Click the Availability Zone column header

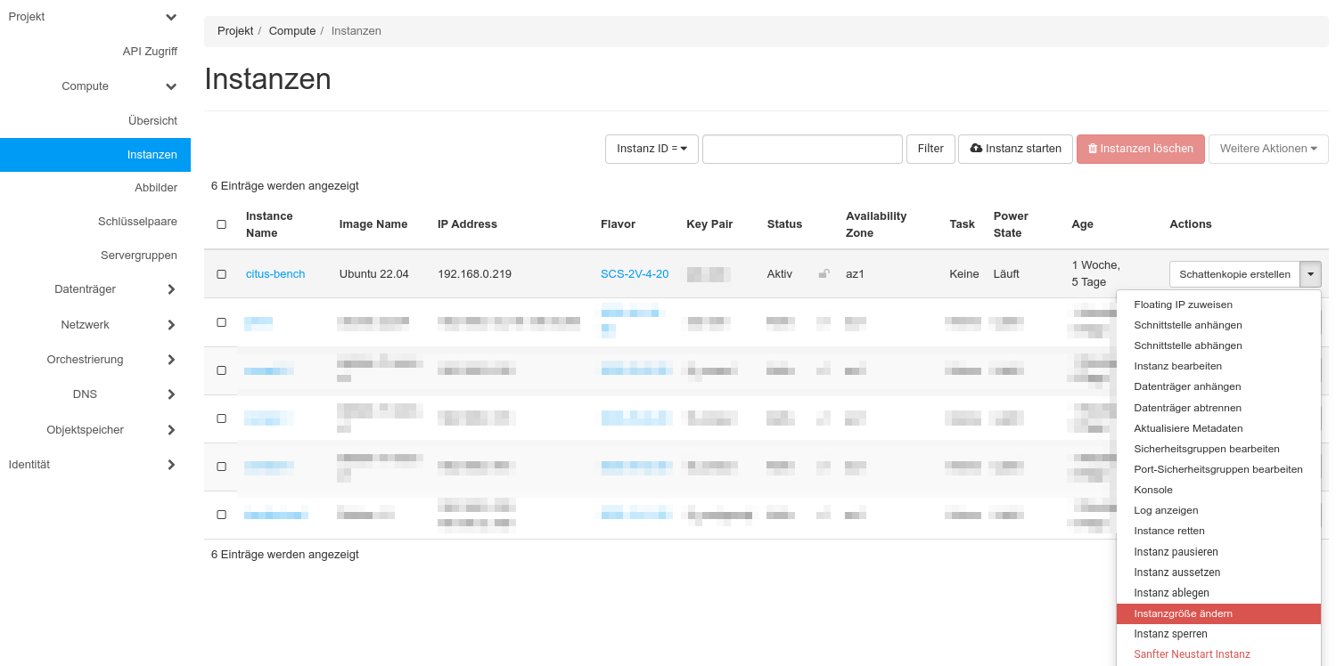tap(876, 224)
